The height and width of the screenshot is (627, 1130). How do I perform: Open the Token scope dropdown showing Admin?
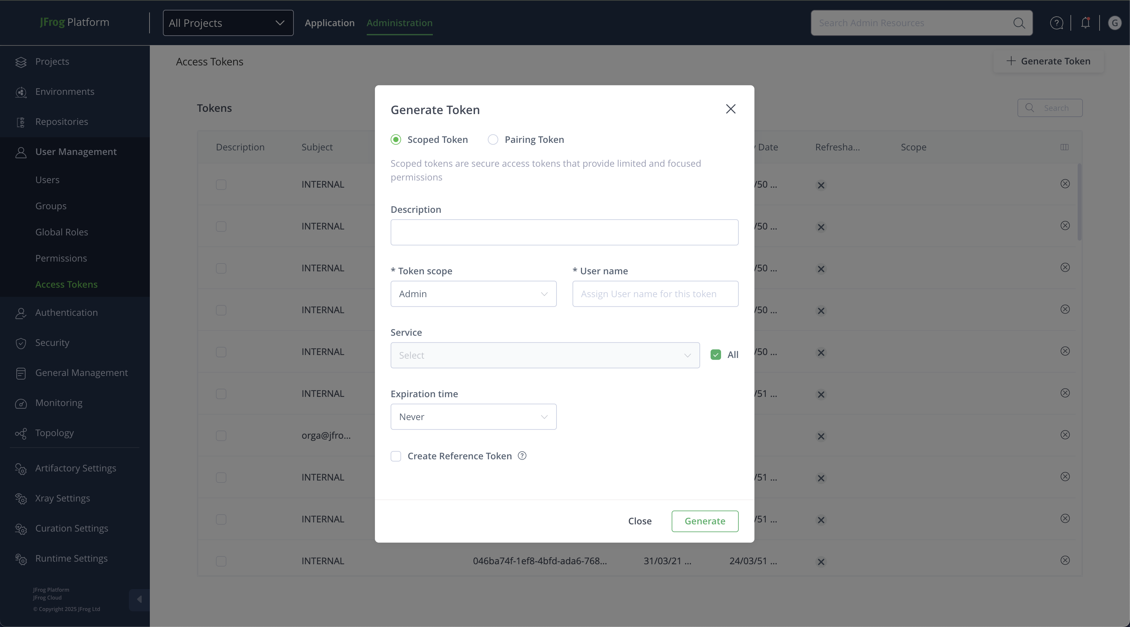[473, 294]
